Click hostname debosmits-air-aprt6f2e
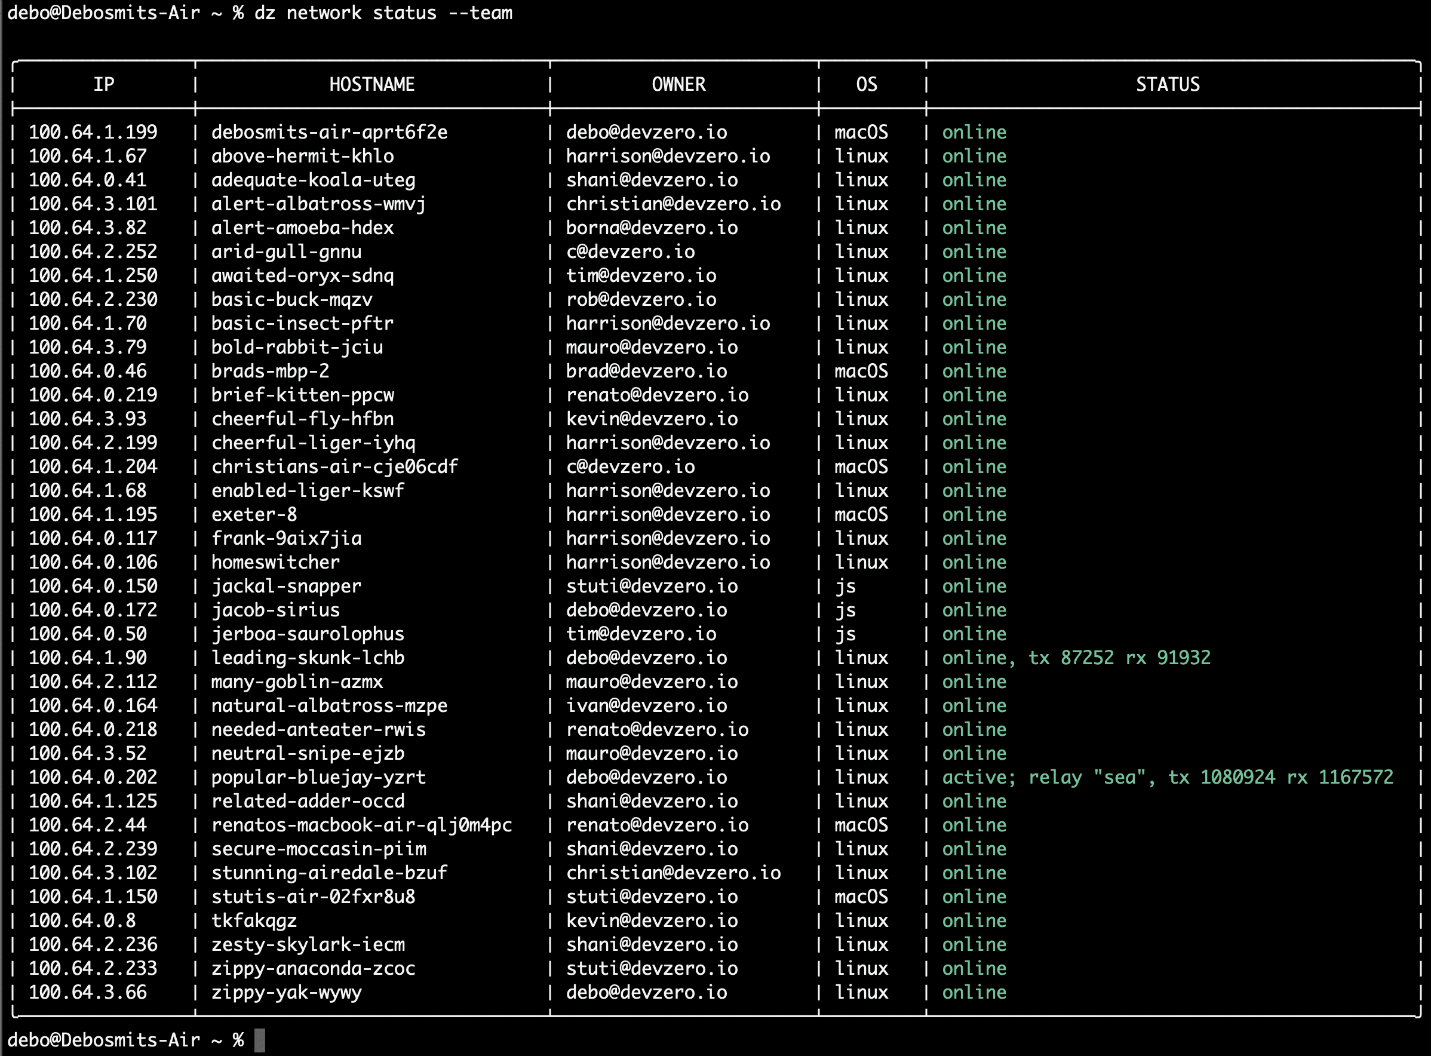 point(329,133)
